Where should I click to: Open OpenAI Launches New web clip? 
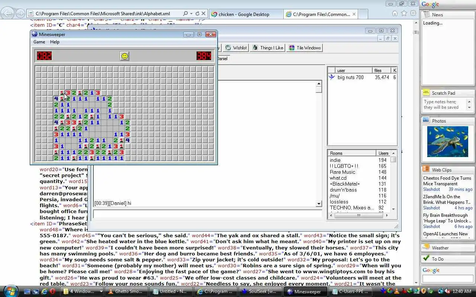click(x=446, y=234)
